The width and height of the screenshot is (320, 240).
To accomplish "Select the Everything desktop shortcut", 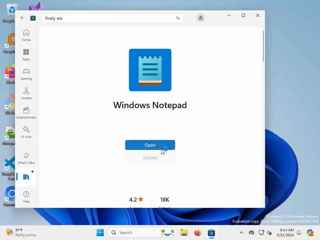I will point(9,43).
